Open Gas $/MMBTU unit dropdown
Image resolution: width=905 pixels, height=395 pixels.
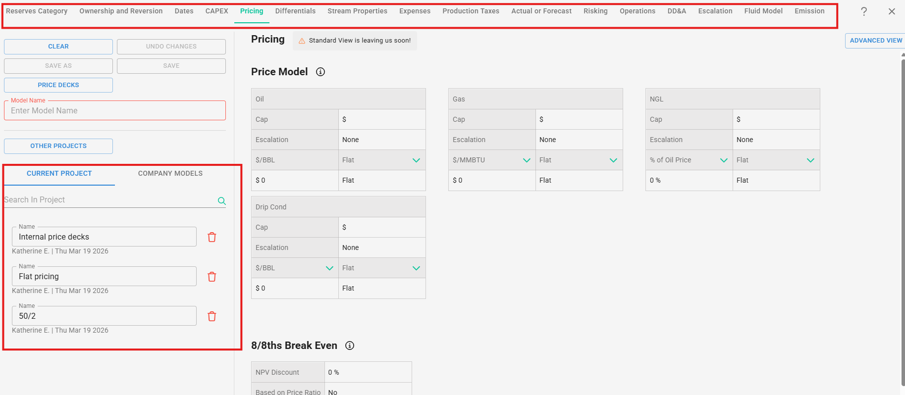pyautogui.click(x=527, y=160)
